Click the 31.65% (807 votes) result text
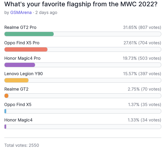165x152 pixels. pyautogui.click(x=142, y=27)
